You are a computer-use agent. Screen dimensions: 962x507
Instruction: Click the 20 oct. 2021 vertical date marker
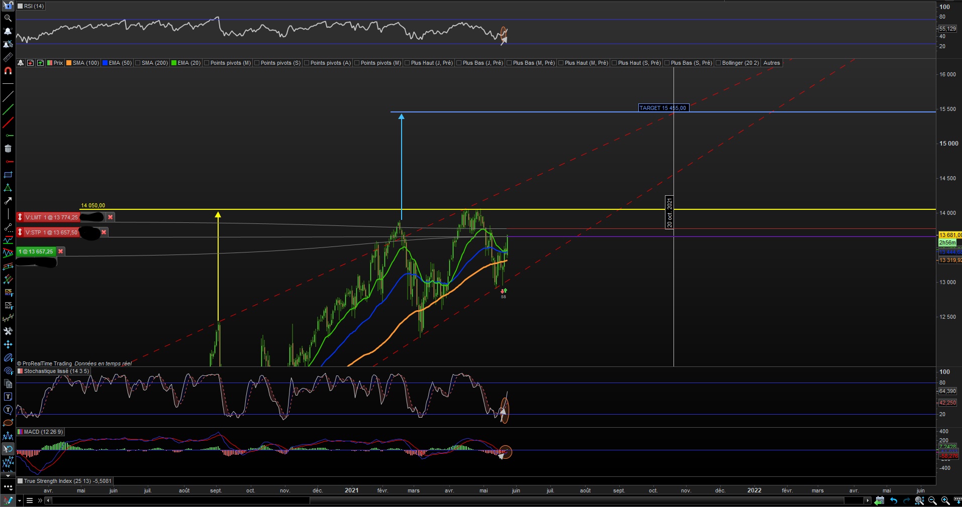[669, 212]
